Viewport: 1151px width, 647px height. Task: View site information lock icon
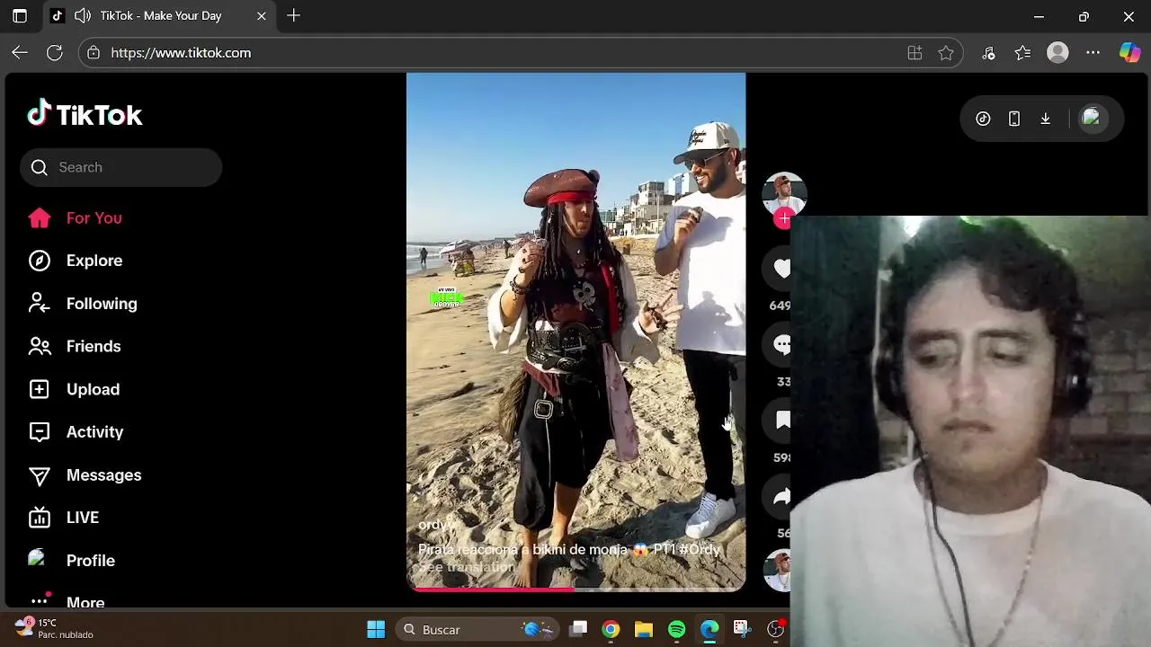94,53
